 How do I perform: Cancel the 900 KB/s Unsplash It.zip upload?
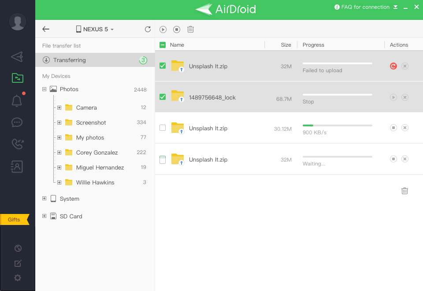point(404,128)
